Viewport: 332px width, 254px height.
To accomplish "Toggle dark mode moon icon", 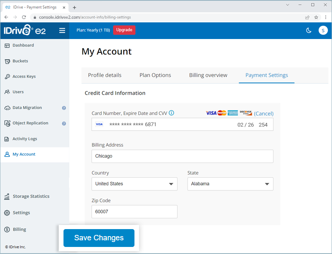I will [309, 30].
